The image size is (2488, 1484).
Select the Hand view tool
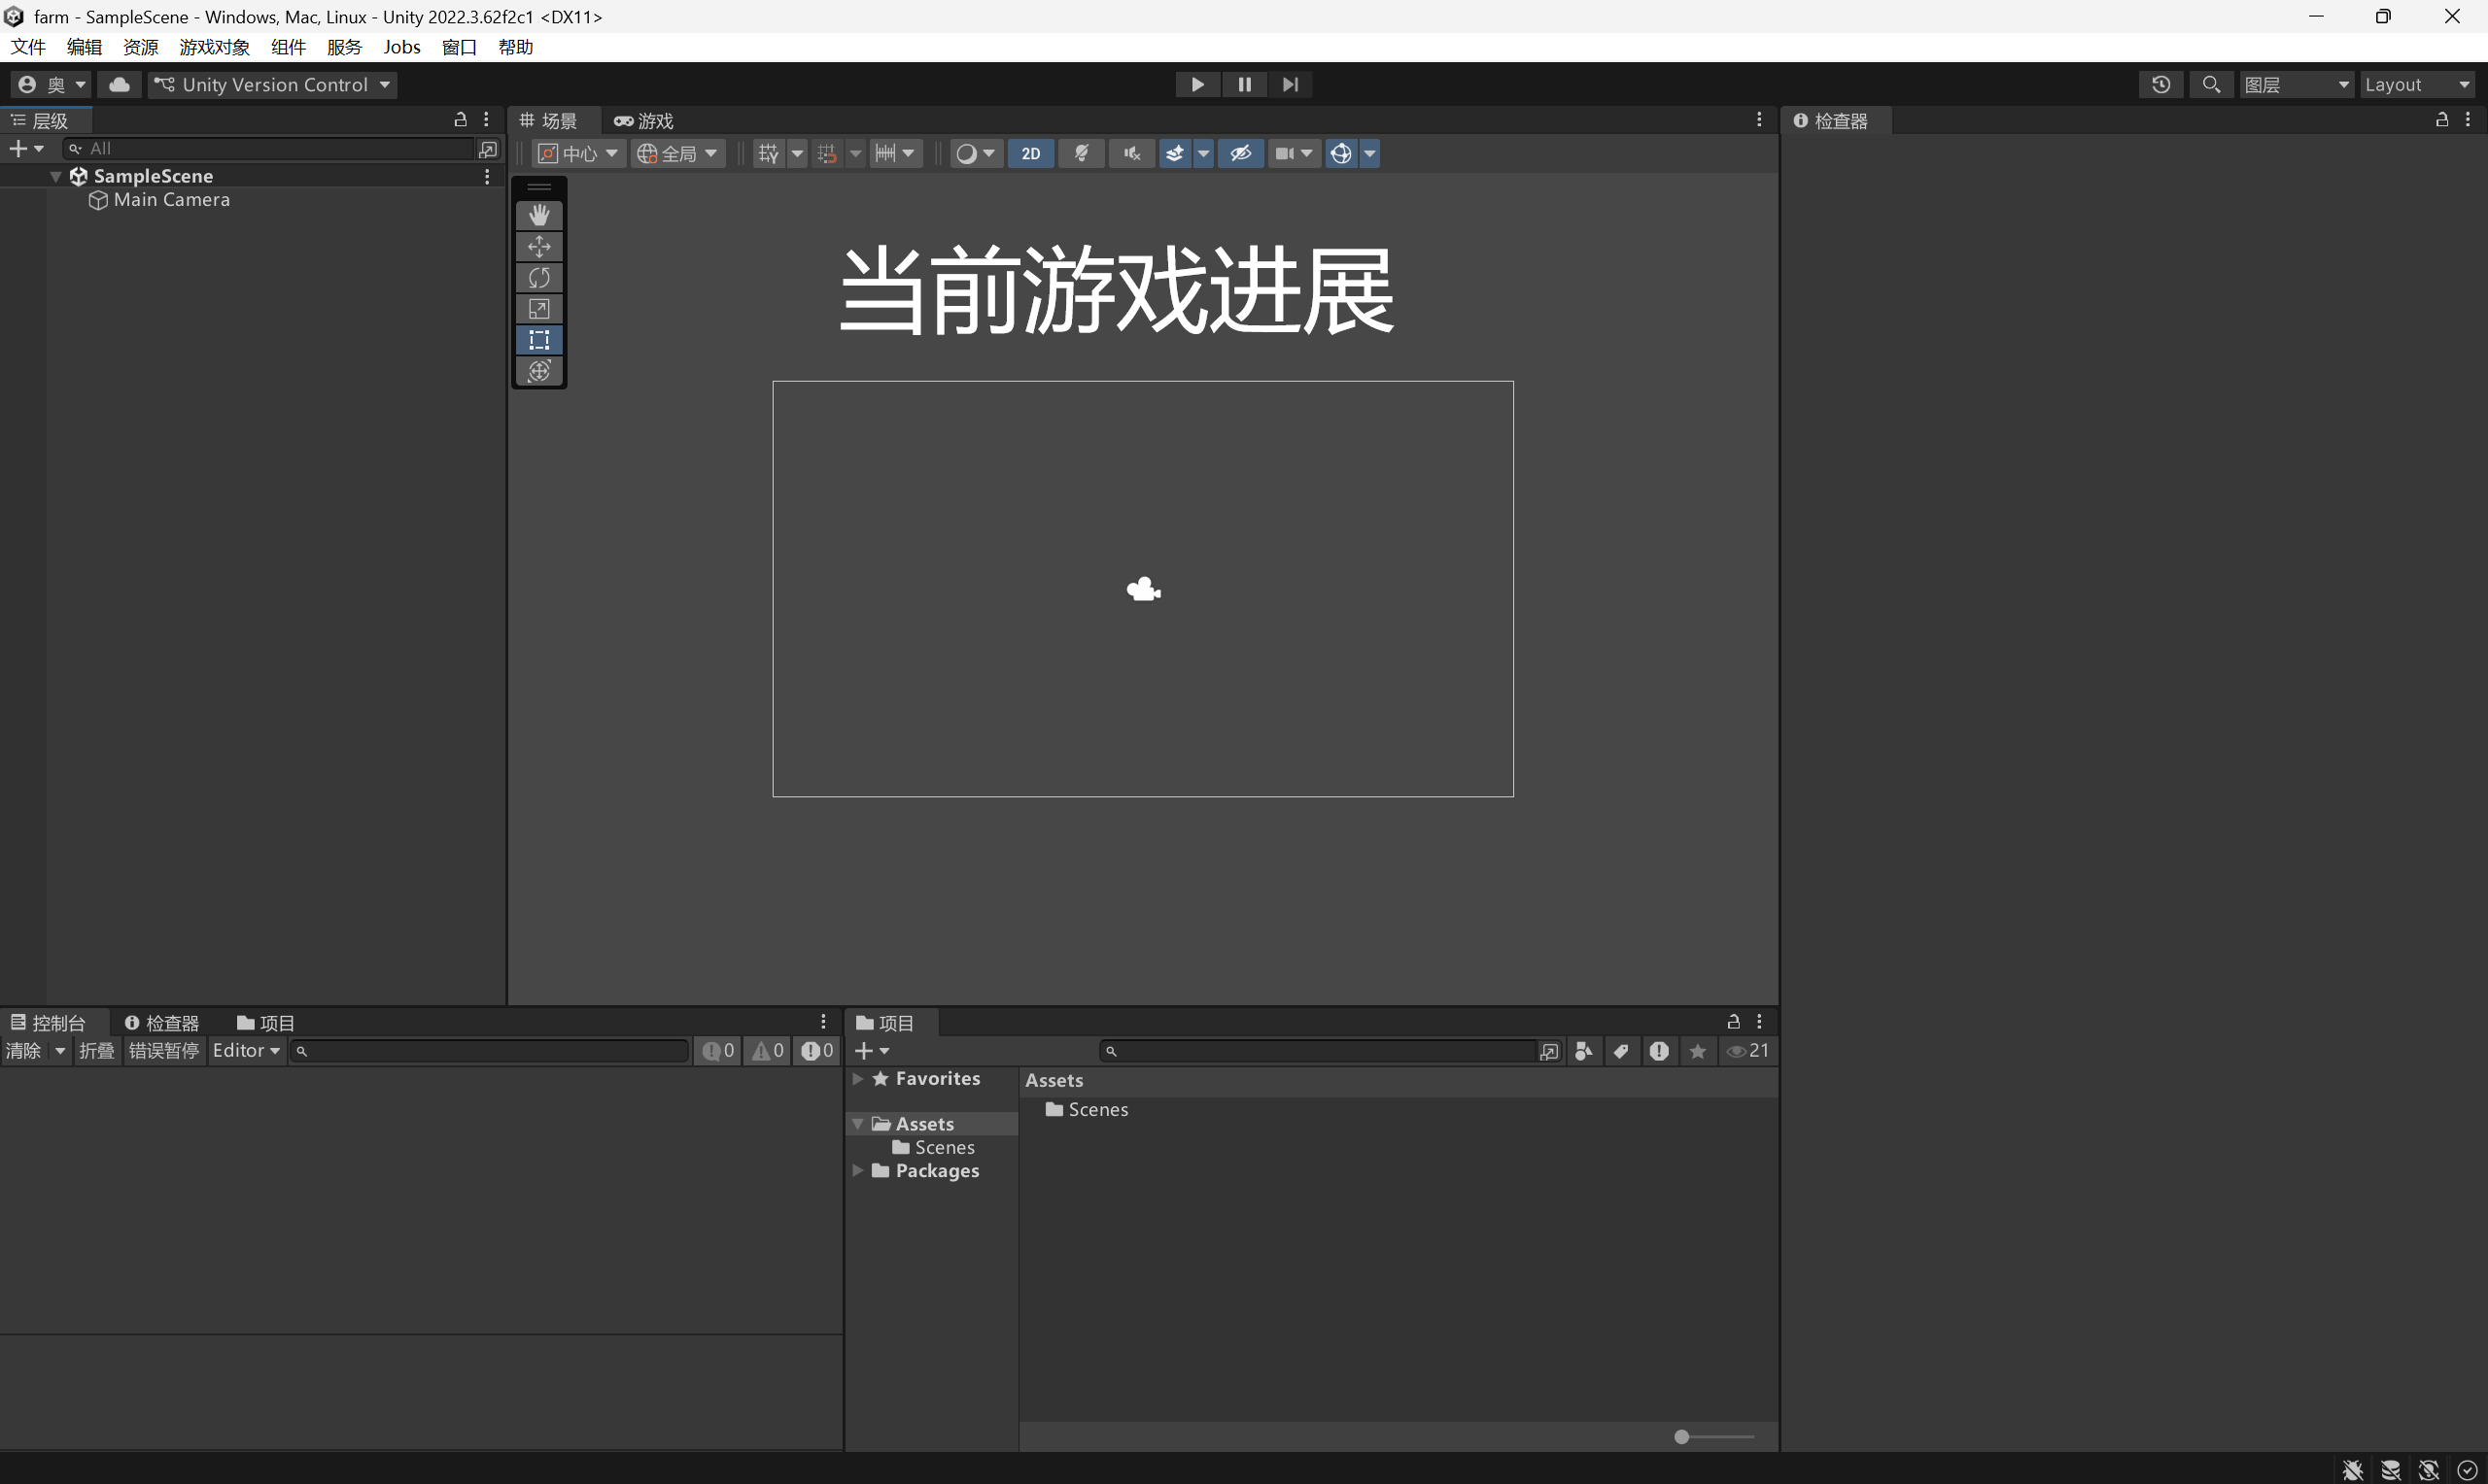click(539, 215)
